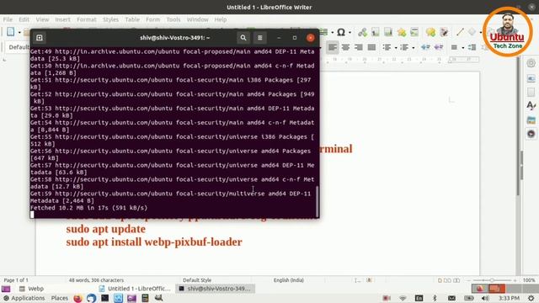539x303 pixels.
Task: Open Tools menu in Writer
Action: (173, 19)
